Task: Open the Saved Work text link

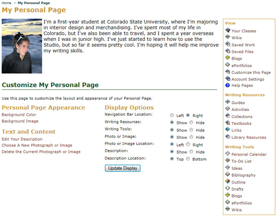Action: point(243,45)
